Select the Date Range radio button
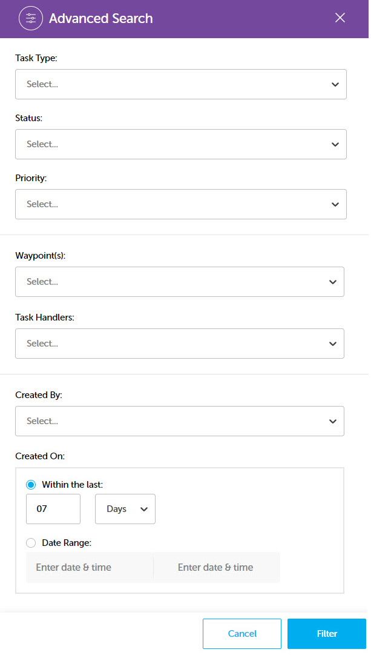This screenshot has width=371, height=655. click(31, 543)
